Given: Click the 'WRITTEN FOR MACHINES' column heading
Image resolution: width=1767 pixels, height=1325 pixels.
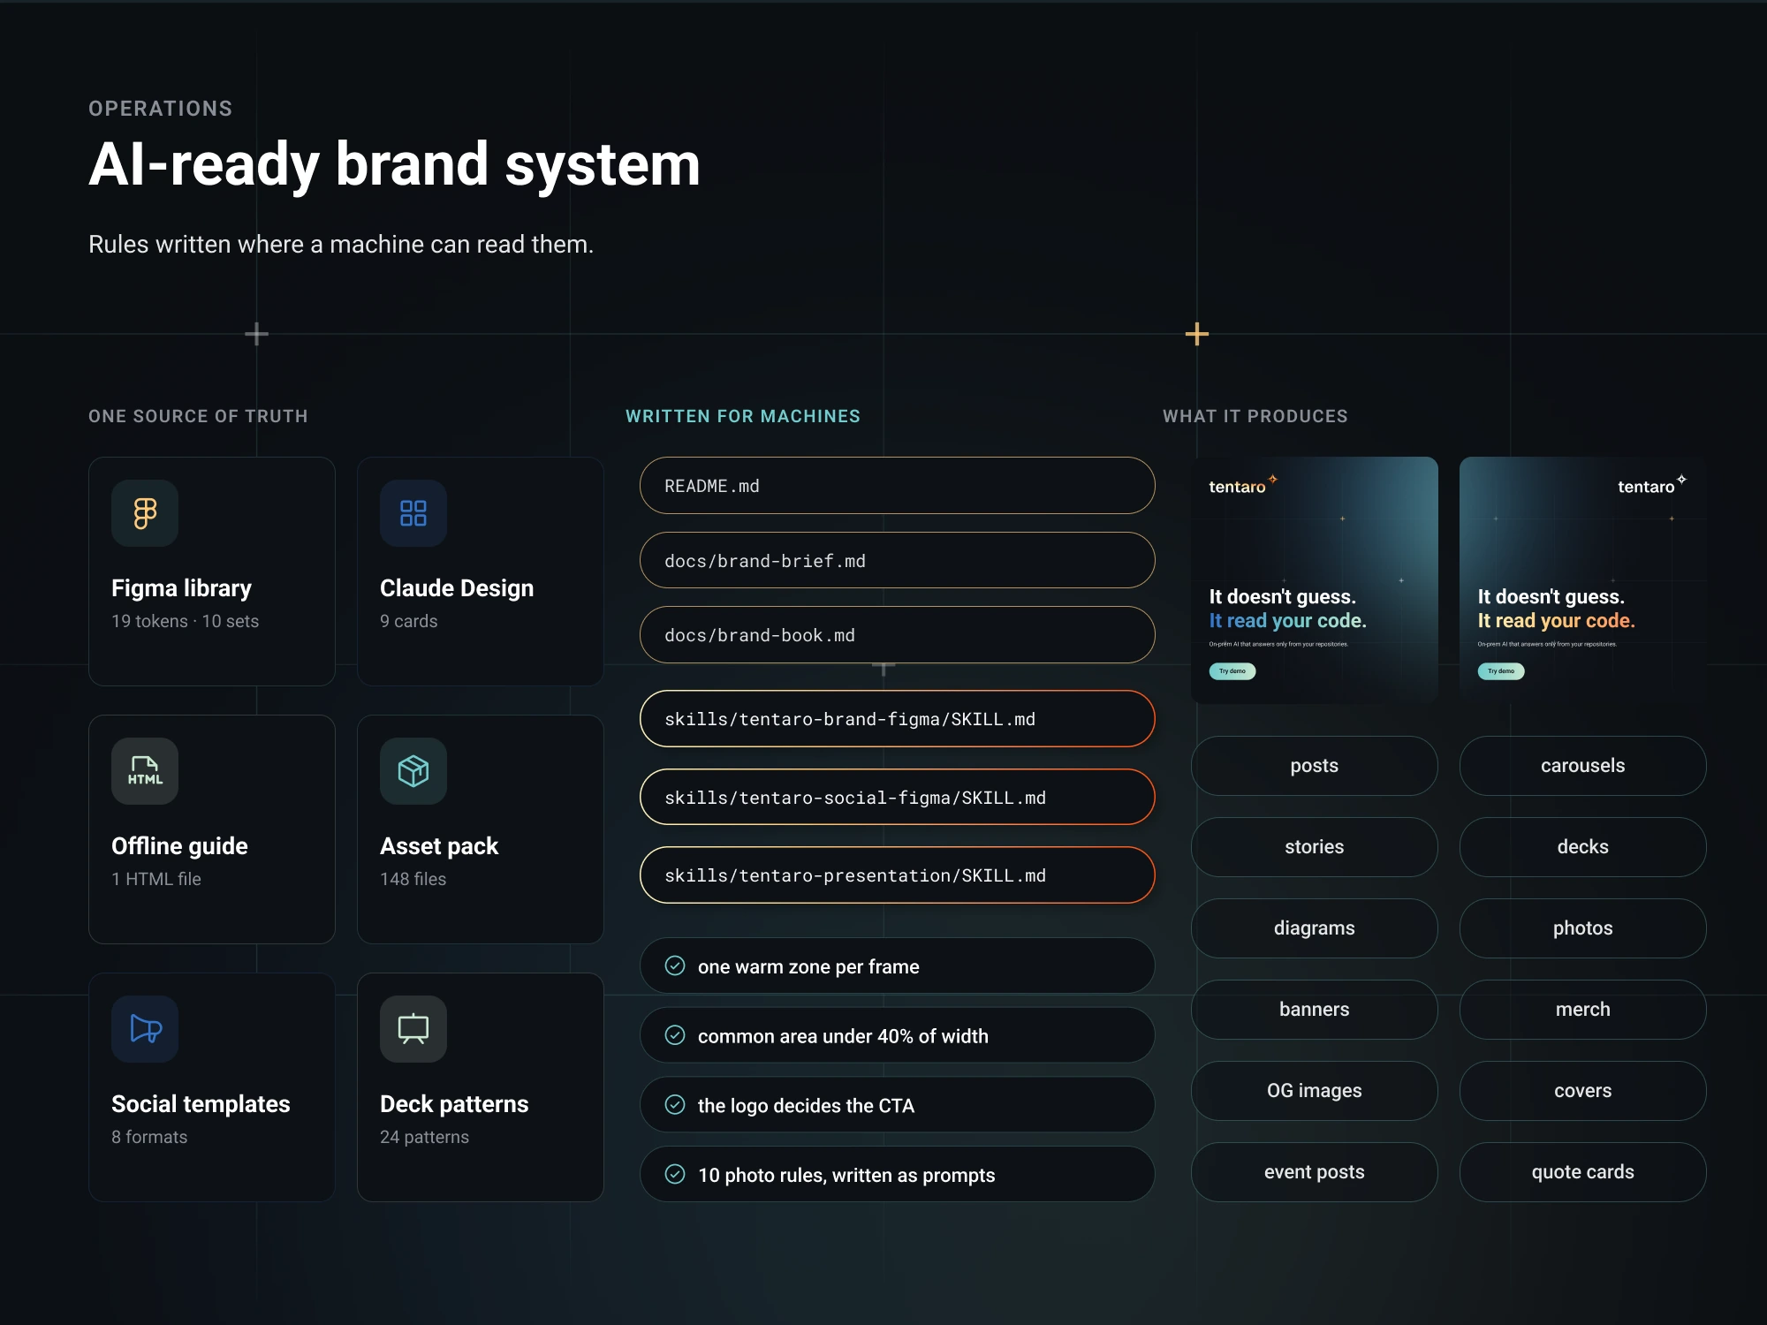Looking at the screenshot, I should click(743, 416).
